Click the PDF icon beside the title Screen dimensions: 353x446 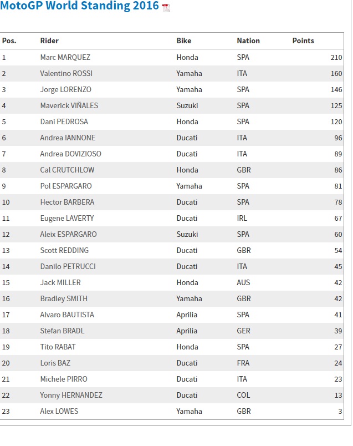pyautogui.click(x=166, y=7)
